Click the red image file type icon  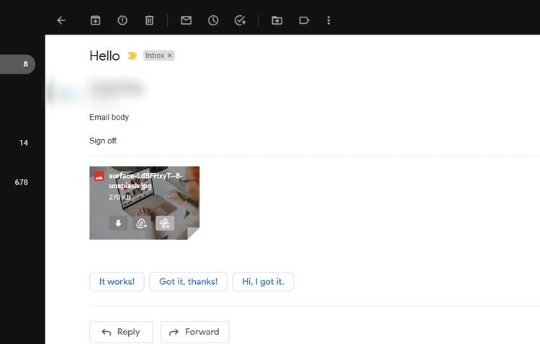(99, 176)
